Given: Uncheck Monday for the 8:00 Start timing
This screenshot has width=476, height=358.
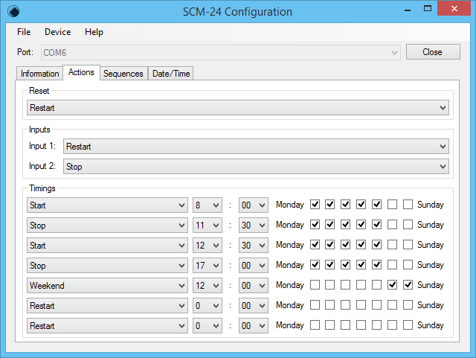Looking at the screenshot, I should (315, 205).
